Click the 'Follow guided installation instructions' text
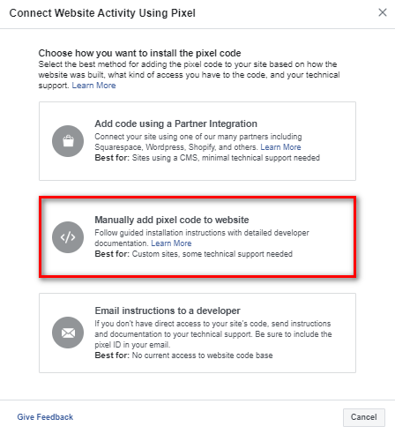The image size is (395, 434). pos(202,233)
